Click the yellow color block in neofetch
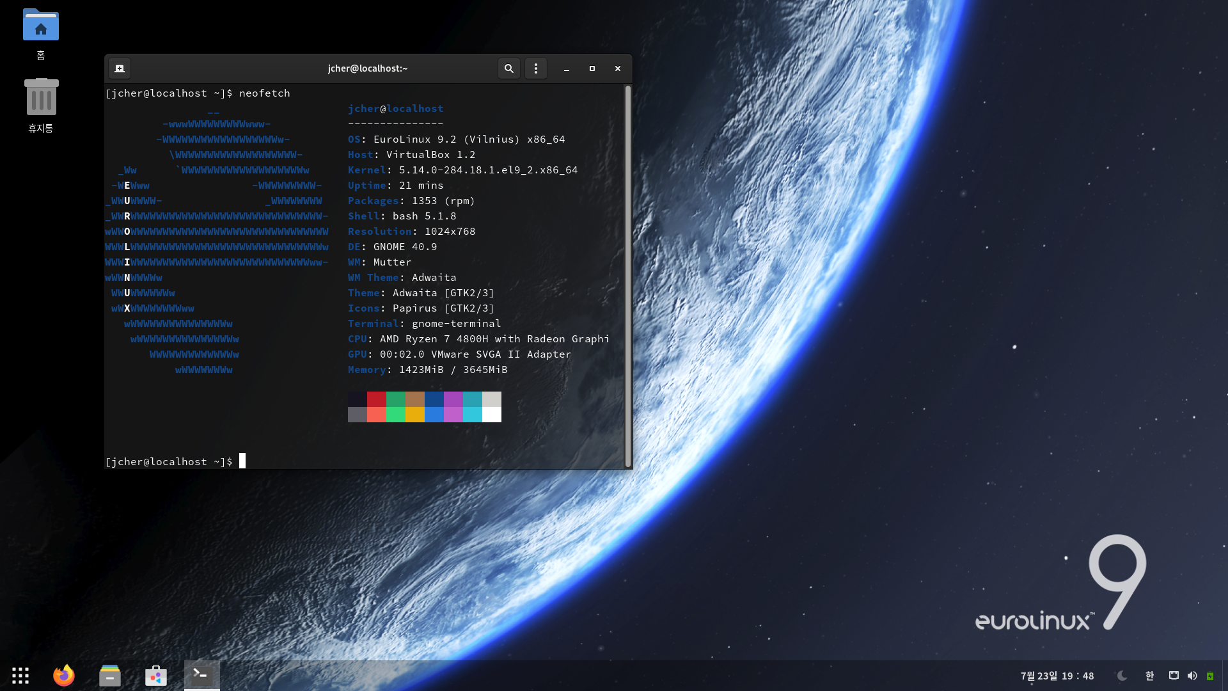This screenshot has width=1228, height=691. click(415, 415)
